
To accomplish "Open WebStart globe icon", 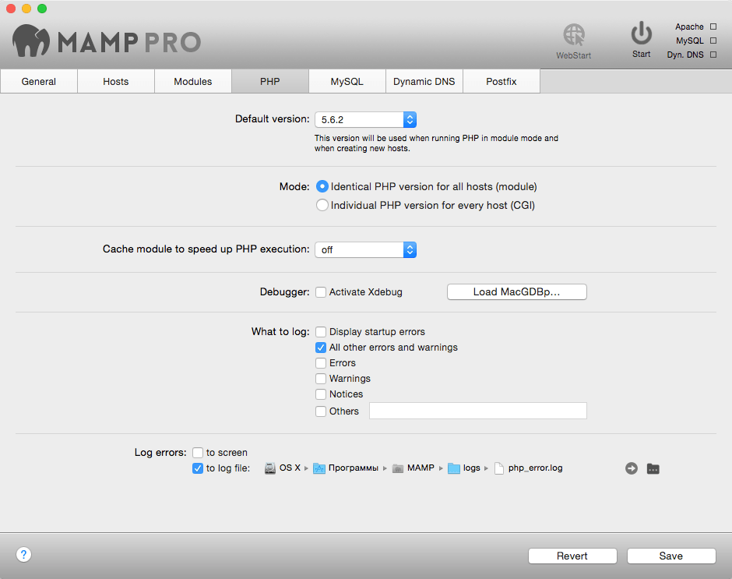I will click(574, 35).
